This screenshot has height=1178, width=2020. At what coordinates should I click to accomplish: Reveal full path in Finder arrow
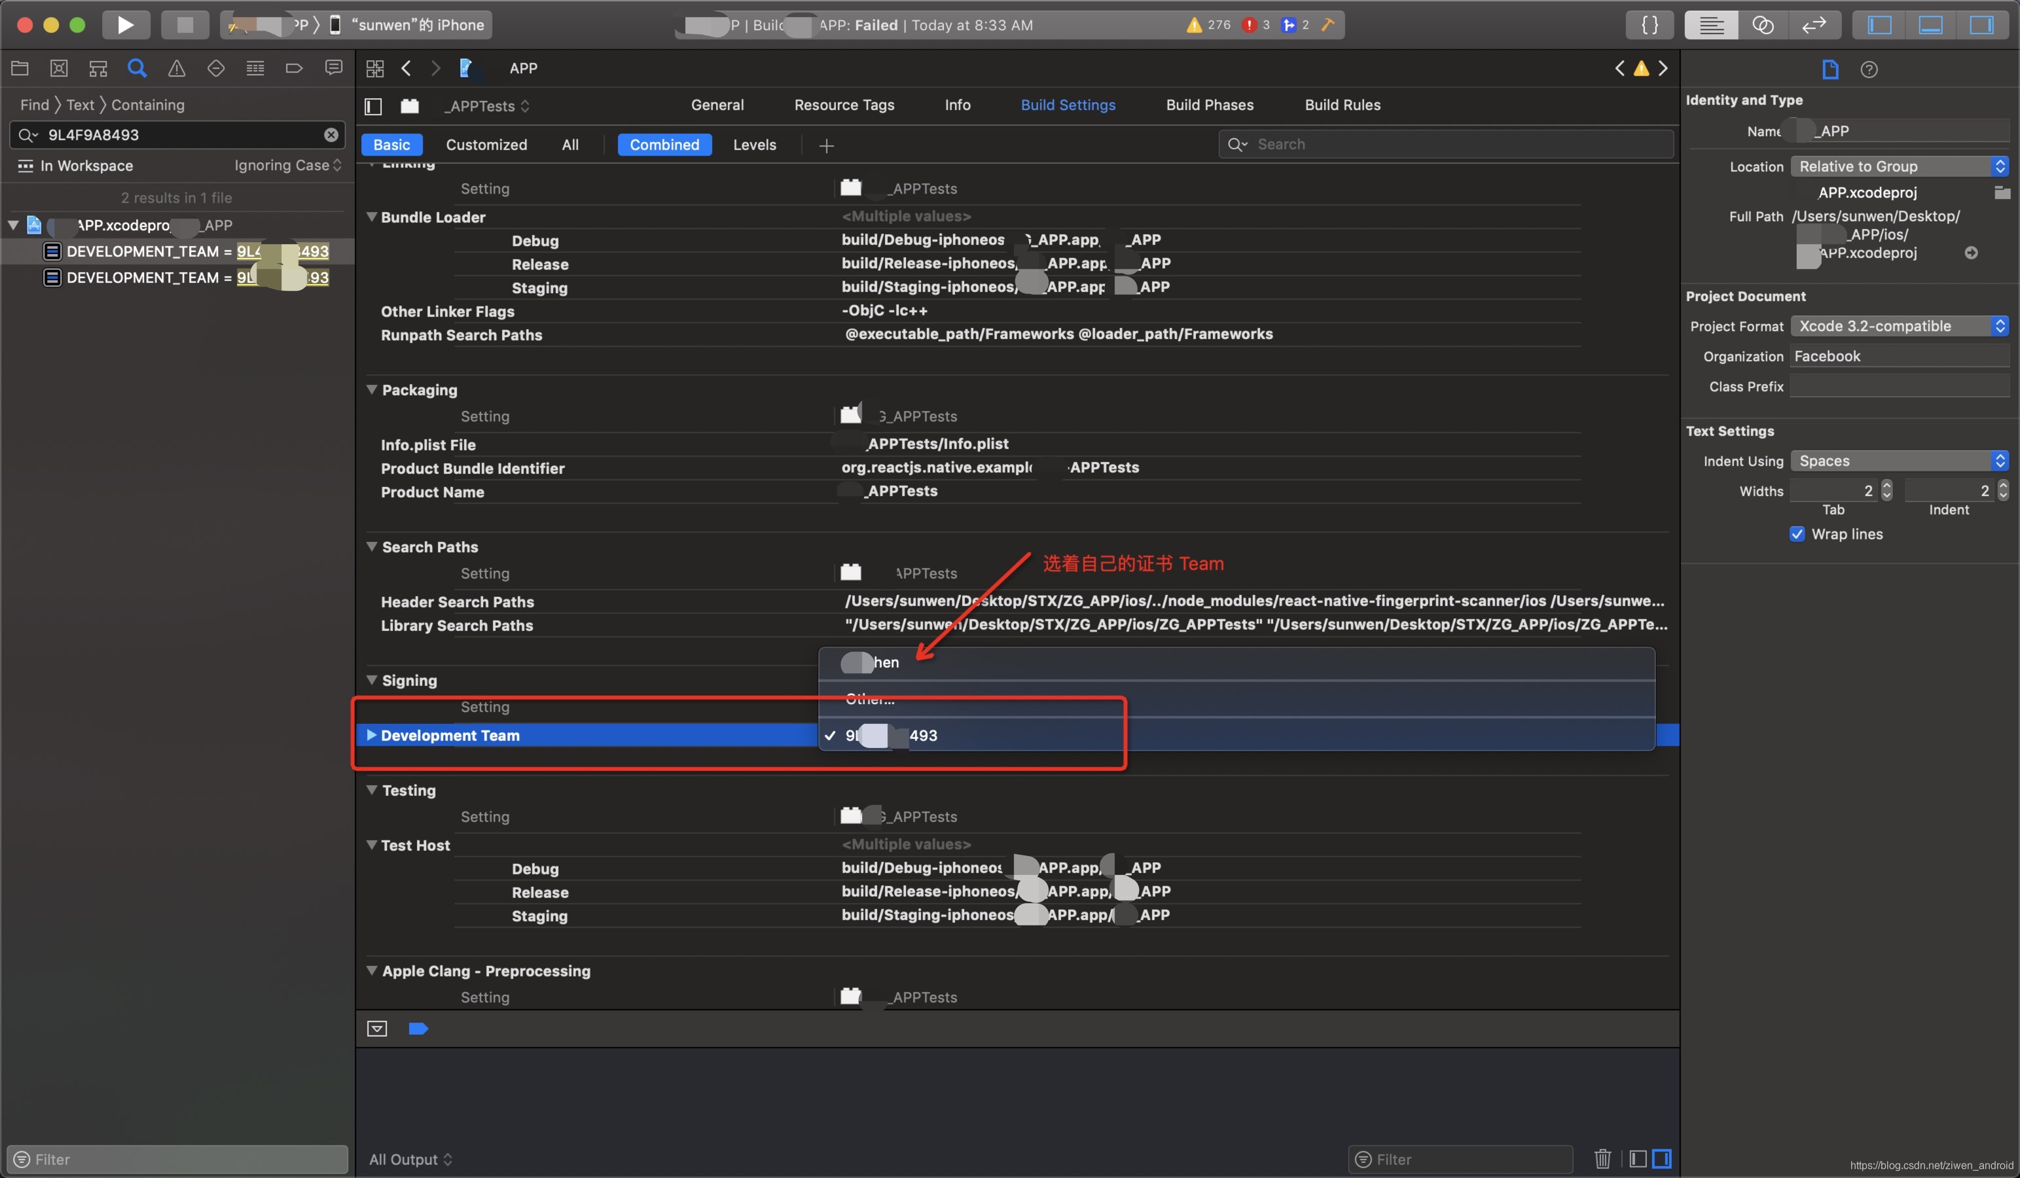tap(1971, 253)
